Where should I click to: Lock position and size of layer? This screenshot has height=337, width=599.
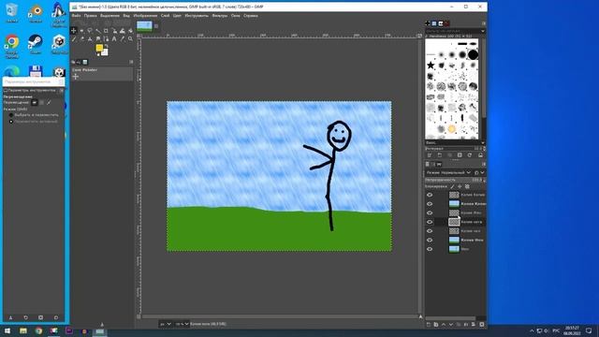(x=460, y=186)
